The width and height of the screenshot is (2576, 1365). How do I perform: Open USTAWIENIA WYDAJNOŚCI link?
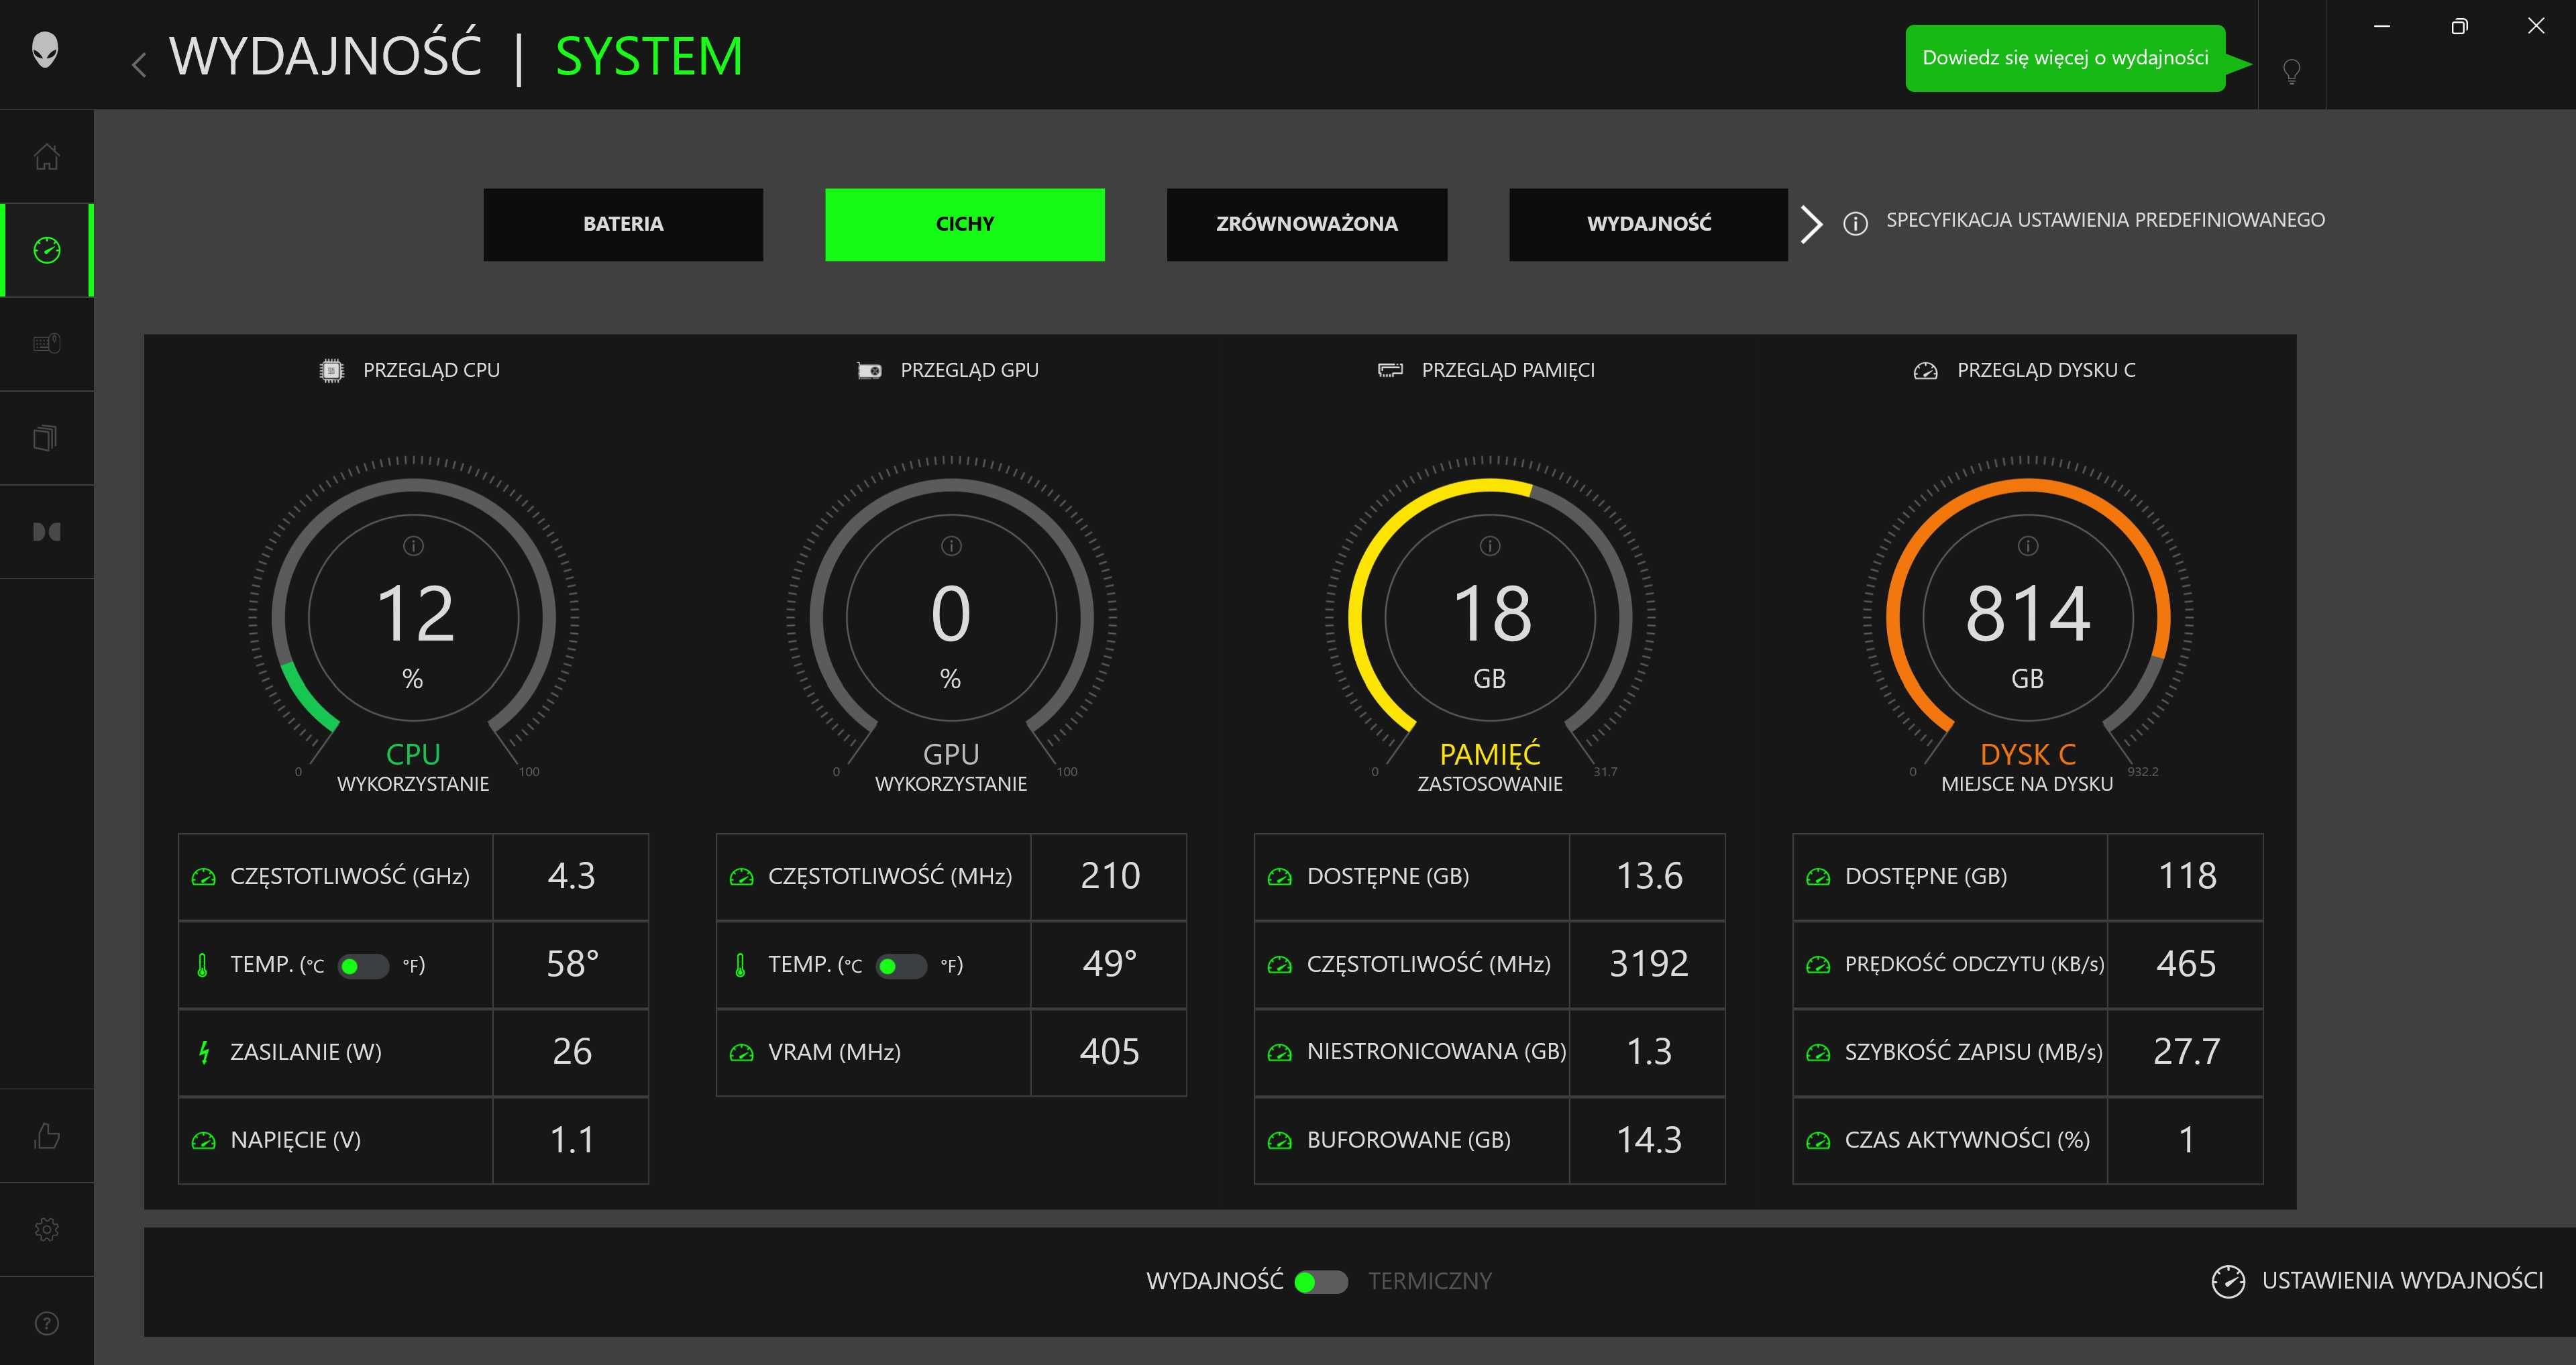click(2402, 1281)
